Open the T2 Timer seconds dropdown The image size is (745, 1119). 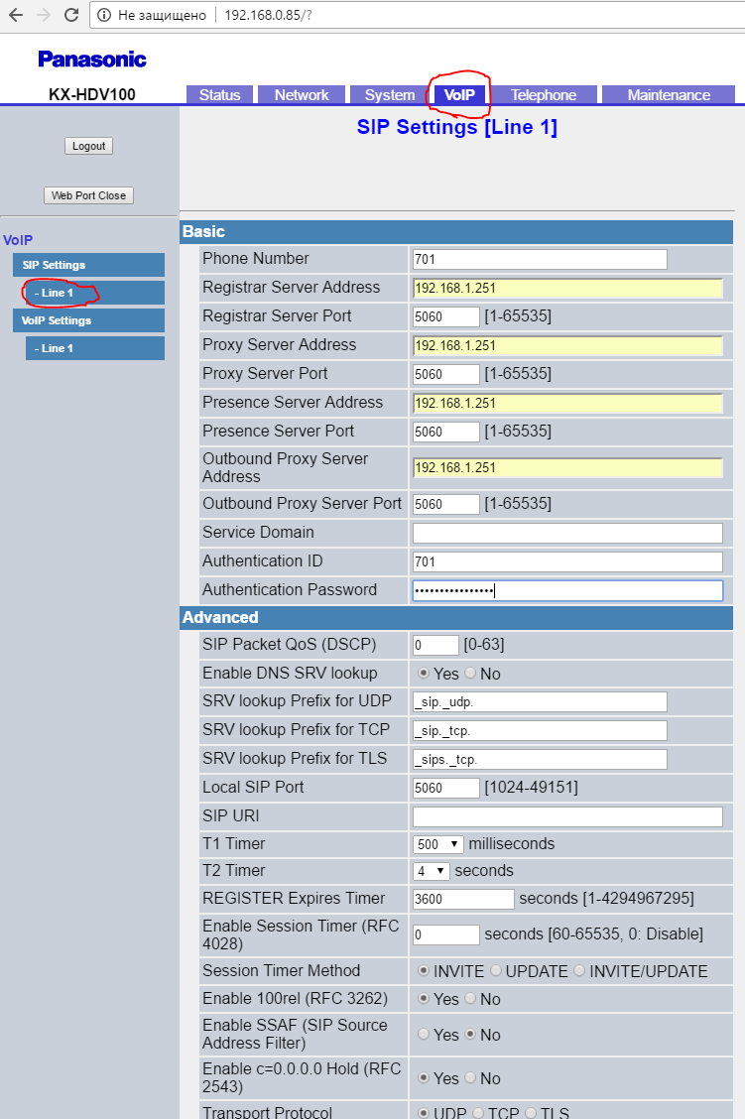pos(431,871)
